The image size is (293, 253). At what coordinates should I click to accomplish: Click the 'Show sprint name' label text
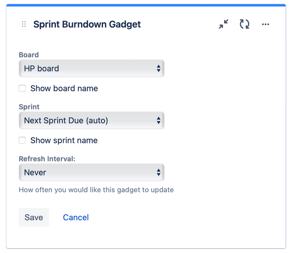pos(64,140)
